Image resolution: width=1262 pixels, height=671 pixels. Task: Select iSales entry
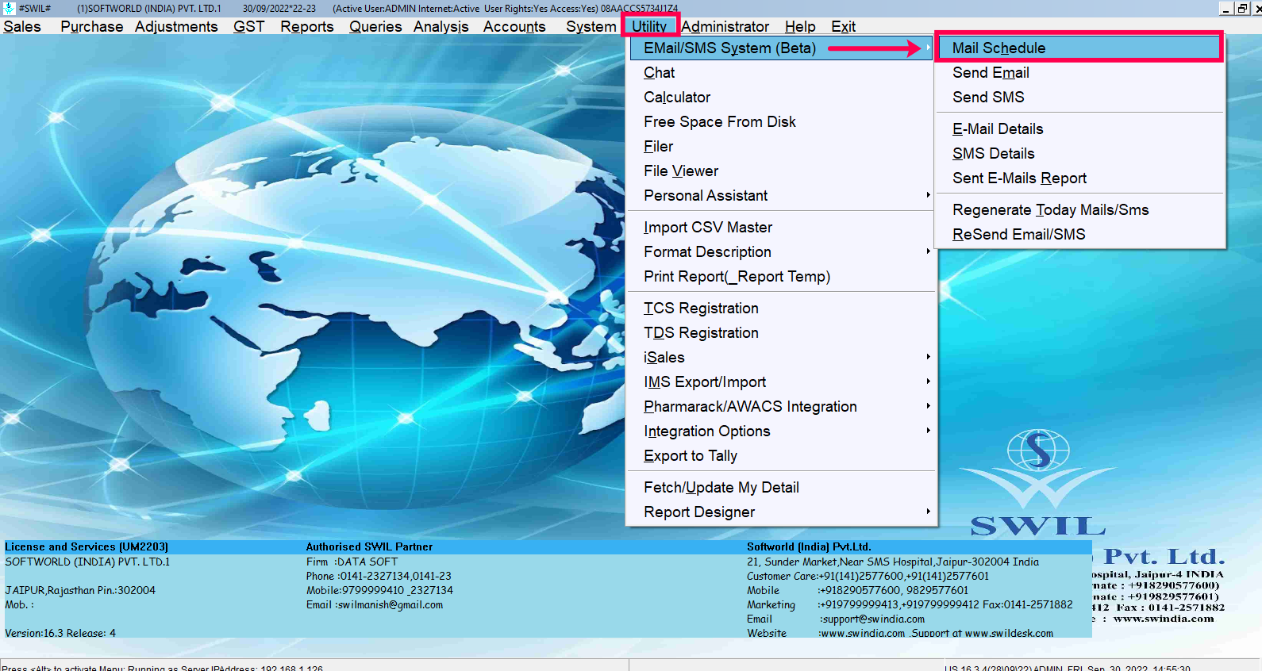(x=781, y=357)
